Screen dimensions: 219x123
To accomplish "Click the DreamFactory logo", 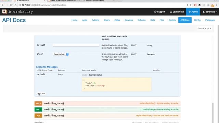I will click(x=17, y=12).
